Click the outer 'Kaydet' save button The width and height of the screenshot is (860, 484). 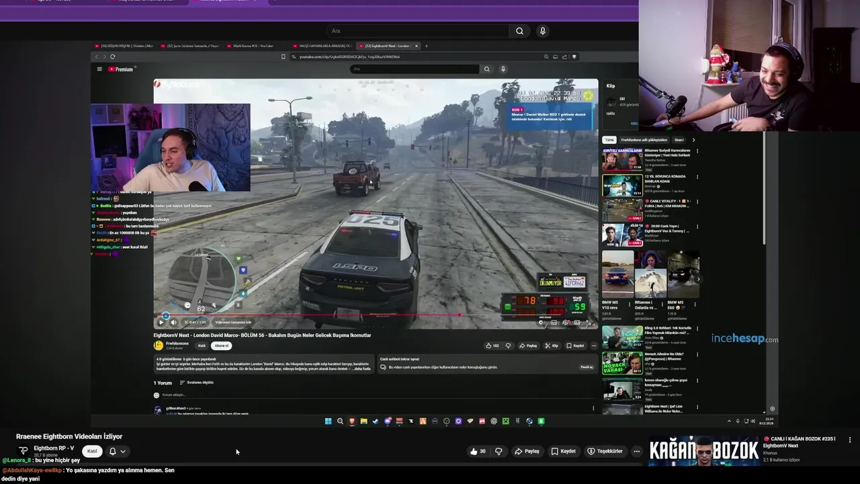[564, 451]
